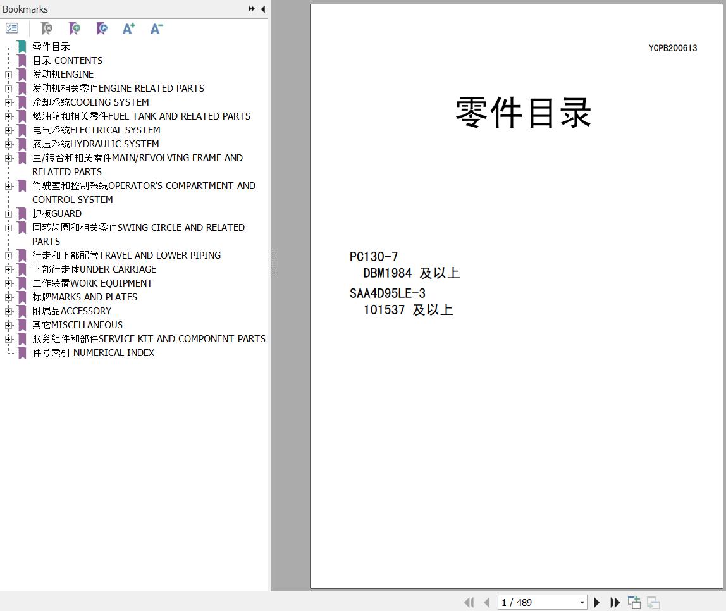The image size is (726, 611).
Task: Expand the WORK EQUIPMENT bookmark node
Action: [x=8, y=283]
